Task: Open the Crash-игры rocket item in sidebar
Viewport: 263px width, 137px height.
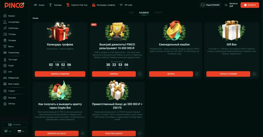Action: coord(11,28)
